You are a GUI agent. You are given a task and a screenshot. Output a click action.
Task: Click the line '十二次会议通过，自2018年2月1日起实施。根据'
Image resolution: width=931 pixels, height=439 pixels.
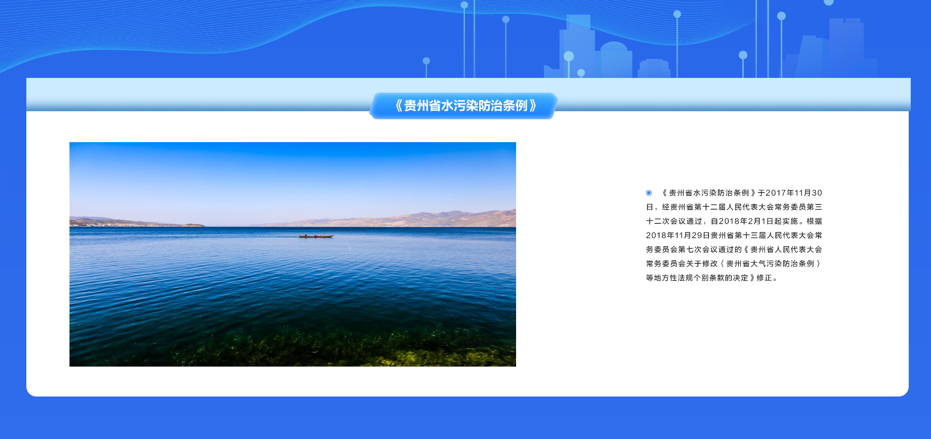[x=734, y=221]
